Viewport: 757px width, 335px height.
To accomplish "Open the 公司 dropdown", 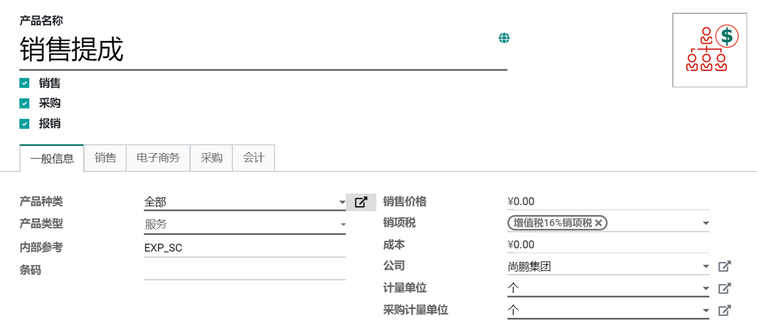I will point(706,267).
